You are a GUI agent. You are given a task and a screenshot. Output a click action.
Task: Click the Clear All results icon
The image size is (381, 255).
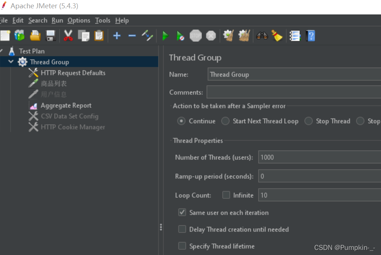(244, 36)
